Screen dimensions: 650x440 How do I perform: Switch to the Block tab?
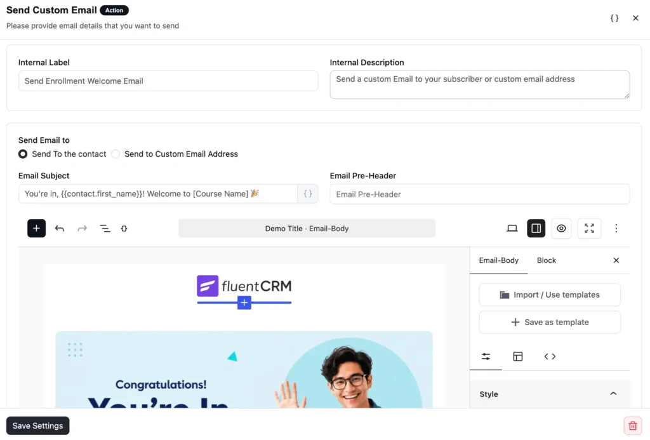click(547, 260)
